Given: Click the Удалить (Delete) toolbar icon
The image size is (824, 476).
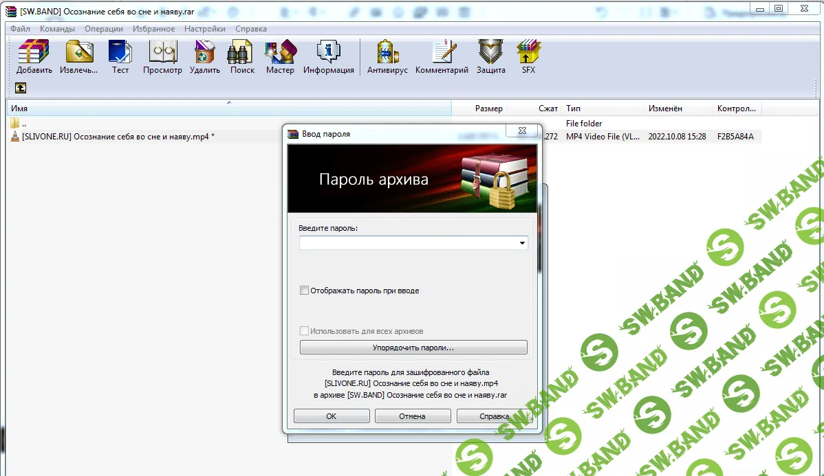Looking at the screenshot, I should pyautogui.click(x=204, y=53).
